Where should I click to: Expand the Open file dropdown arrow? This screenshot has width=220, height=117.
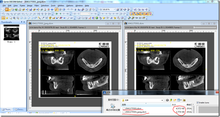tap(10, 10)
